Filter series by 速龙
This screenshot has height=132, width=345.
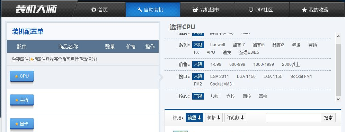point(227,52)
